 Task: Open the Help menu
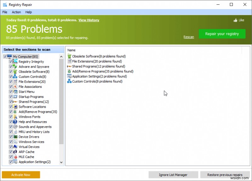click(x=28, y=12)
